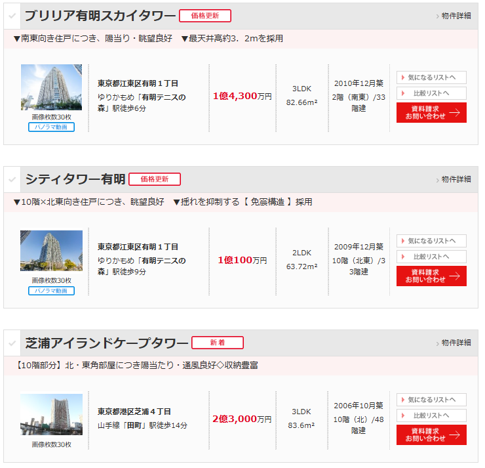
Task: Open 物件詳細 for シティタワー有明
Action: pyautogui.click(x=454, y=179)
